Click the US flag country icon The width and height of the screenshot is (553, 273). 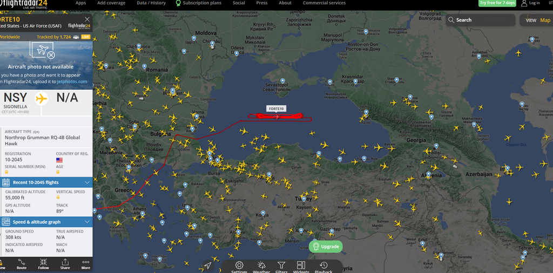coord(59,160)
